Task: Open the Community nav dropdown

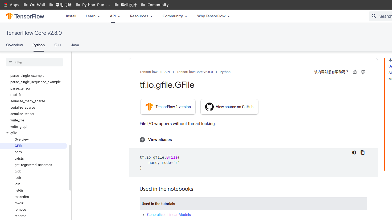Action: [175, 16]
